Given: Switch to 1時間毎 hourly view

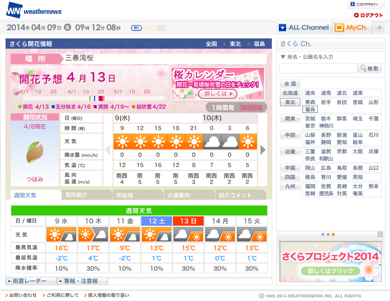Looking at the screenshot, I should (223, 108).
